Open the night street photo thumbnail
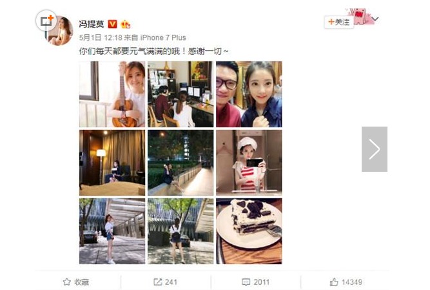The width and height of the screenshot is (430, 290). coord(181,163)
